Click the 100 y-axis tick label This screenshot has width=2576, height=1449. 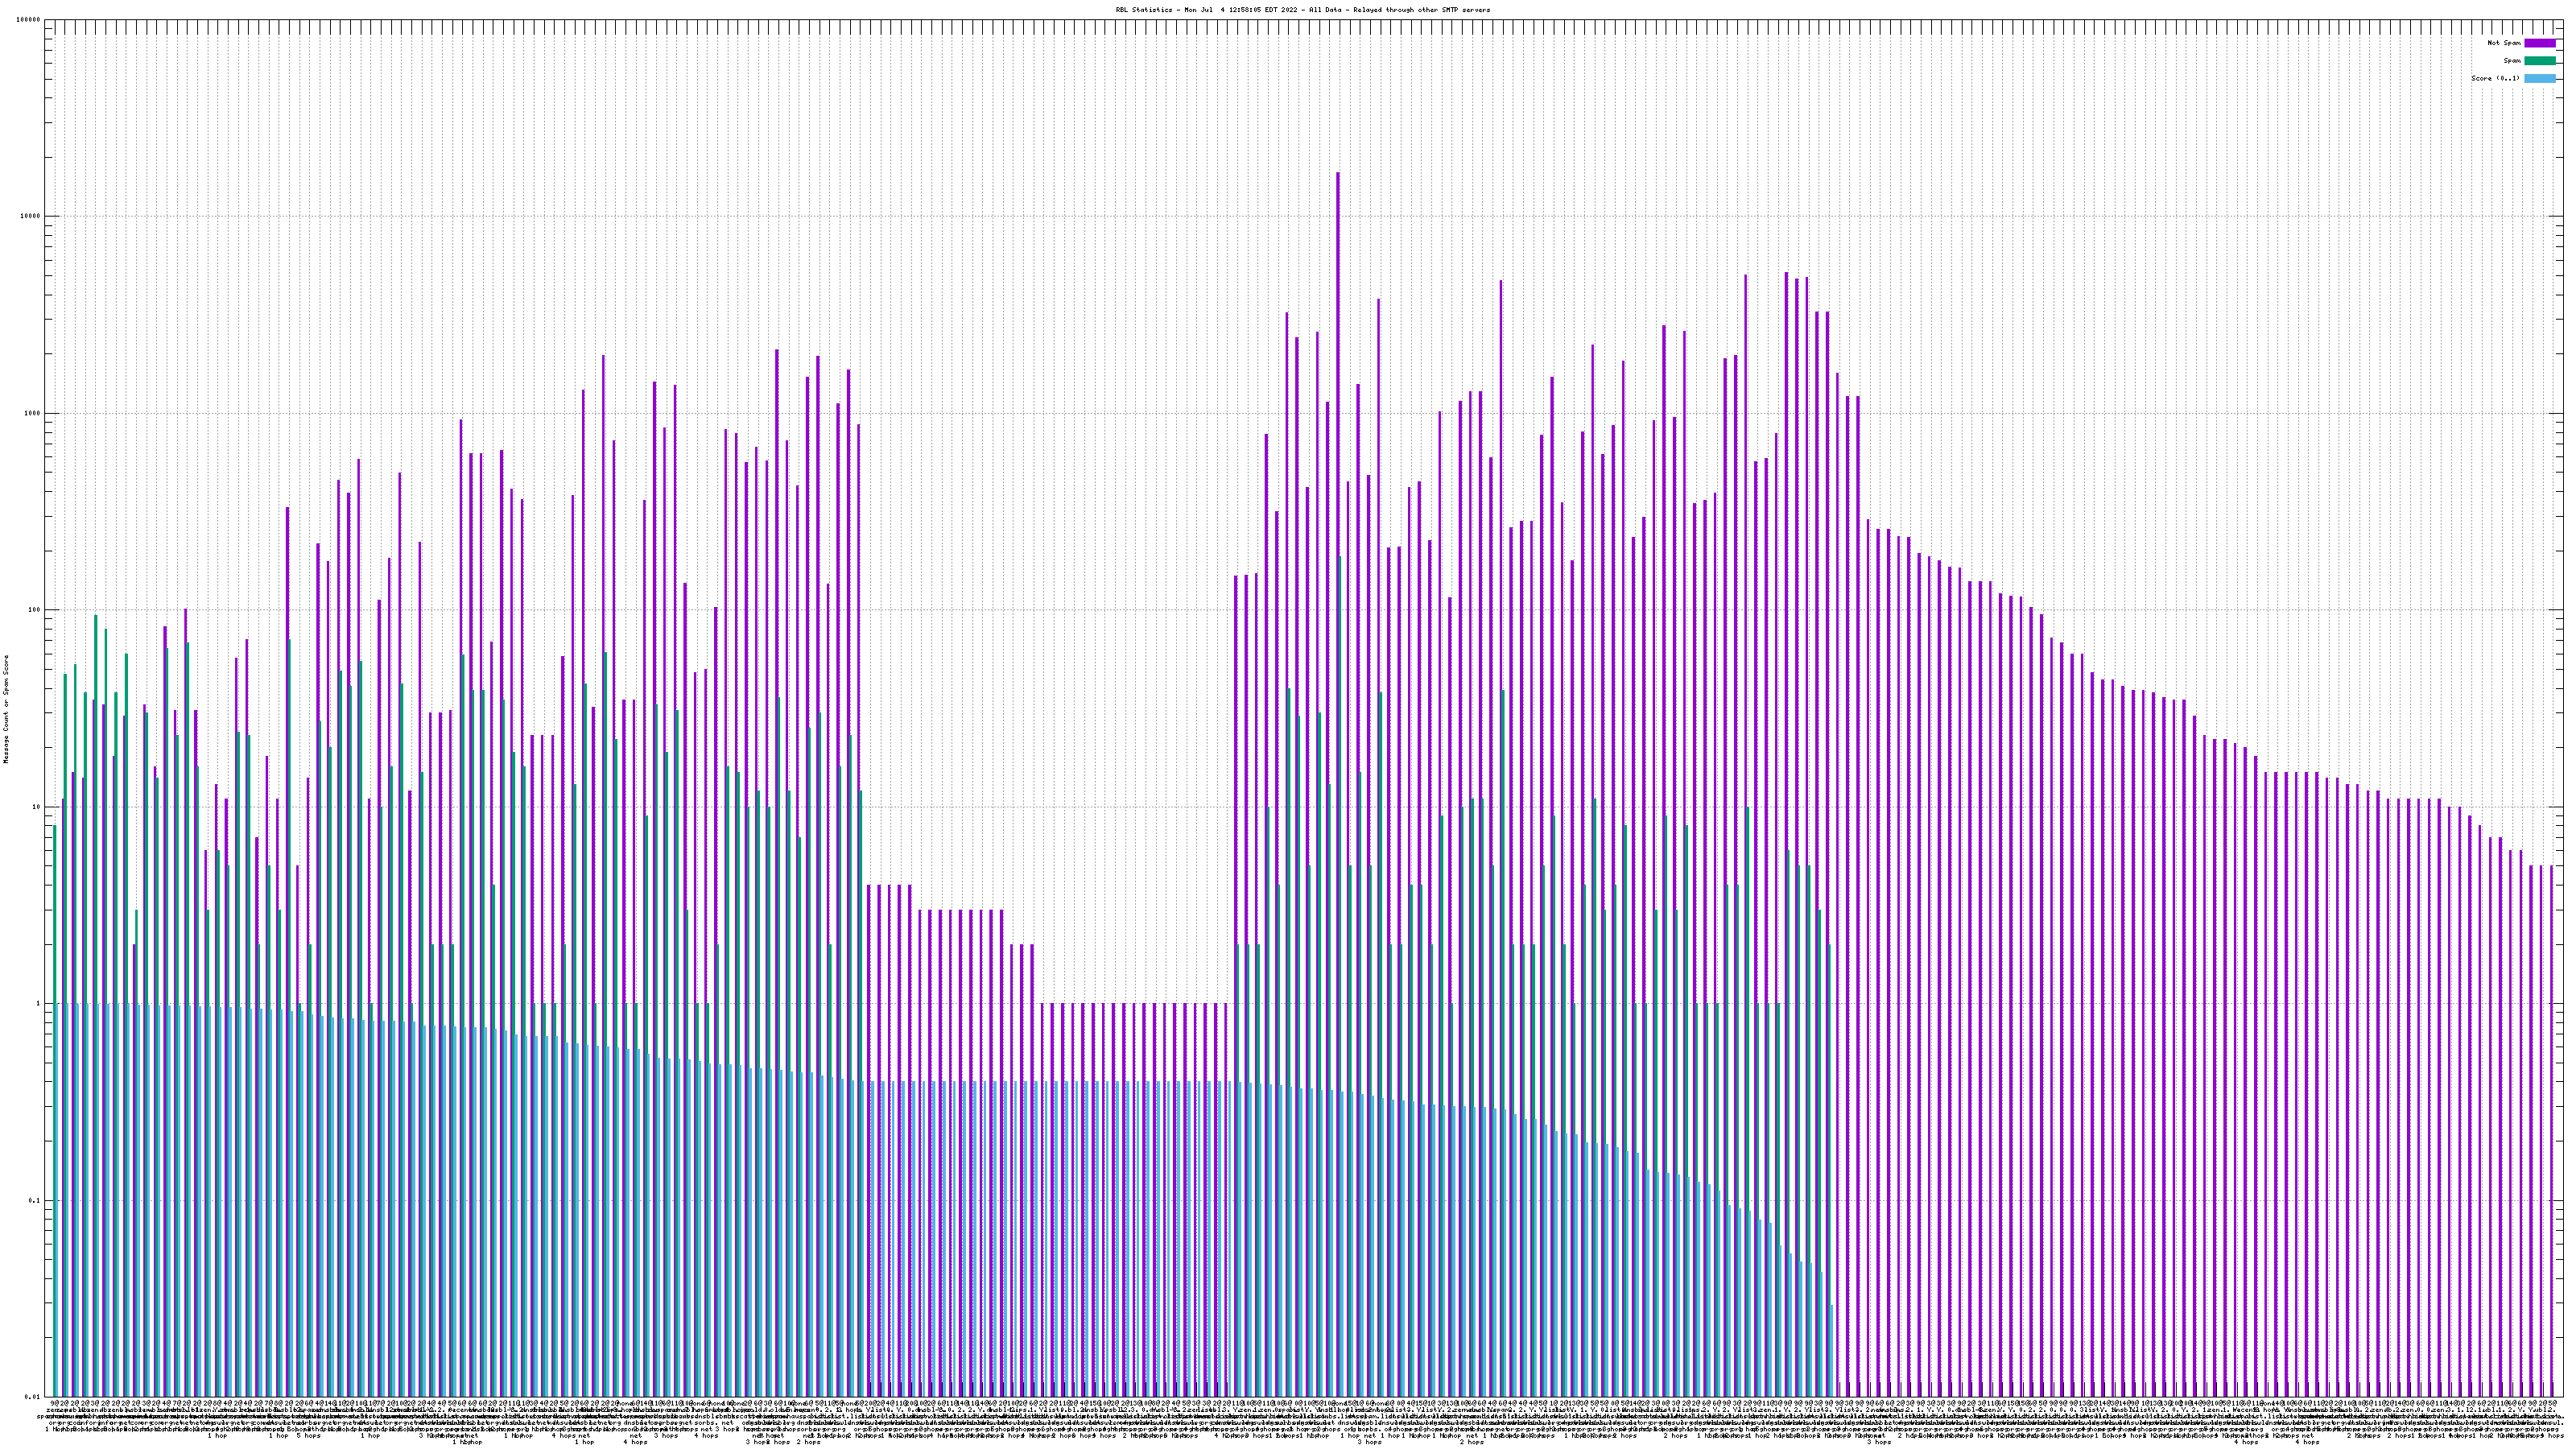35,610
